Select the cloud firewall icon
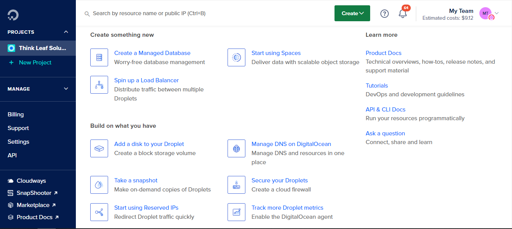 237,185
